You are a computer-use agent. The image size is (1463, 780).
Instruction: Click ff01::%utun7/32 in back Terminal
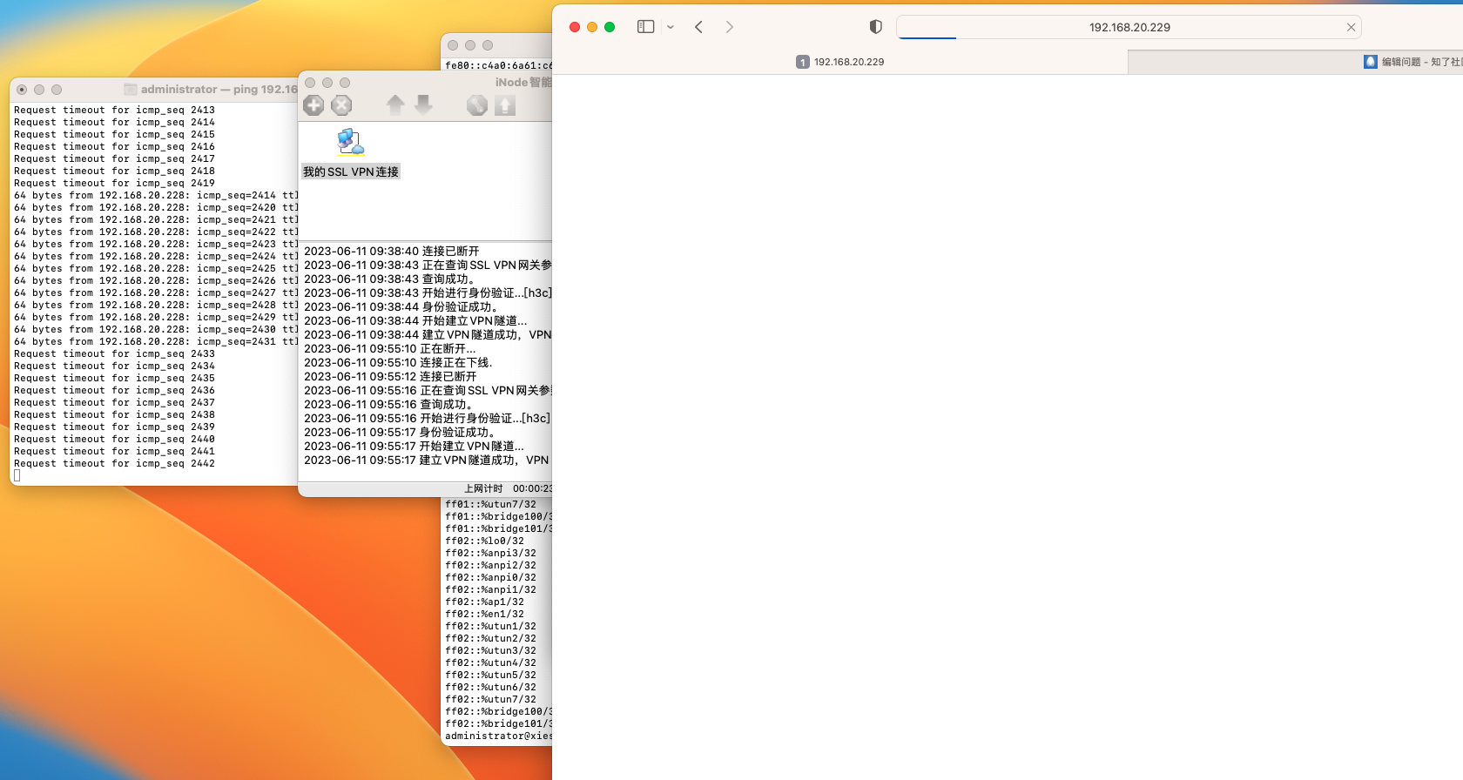(x=491, y=504)
